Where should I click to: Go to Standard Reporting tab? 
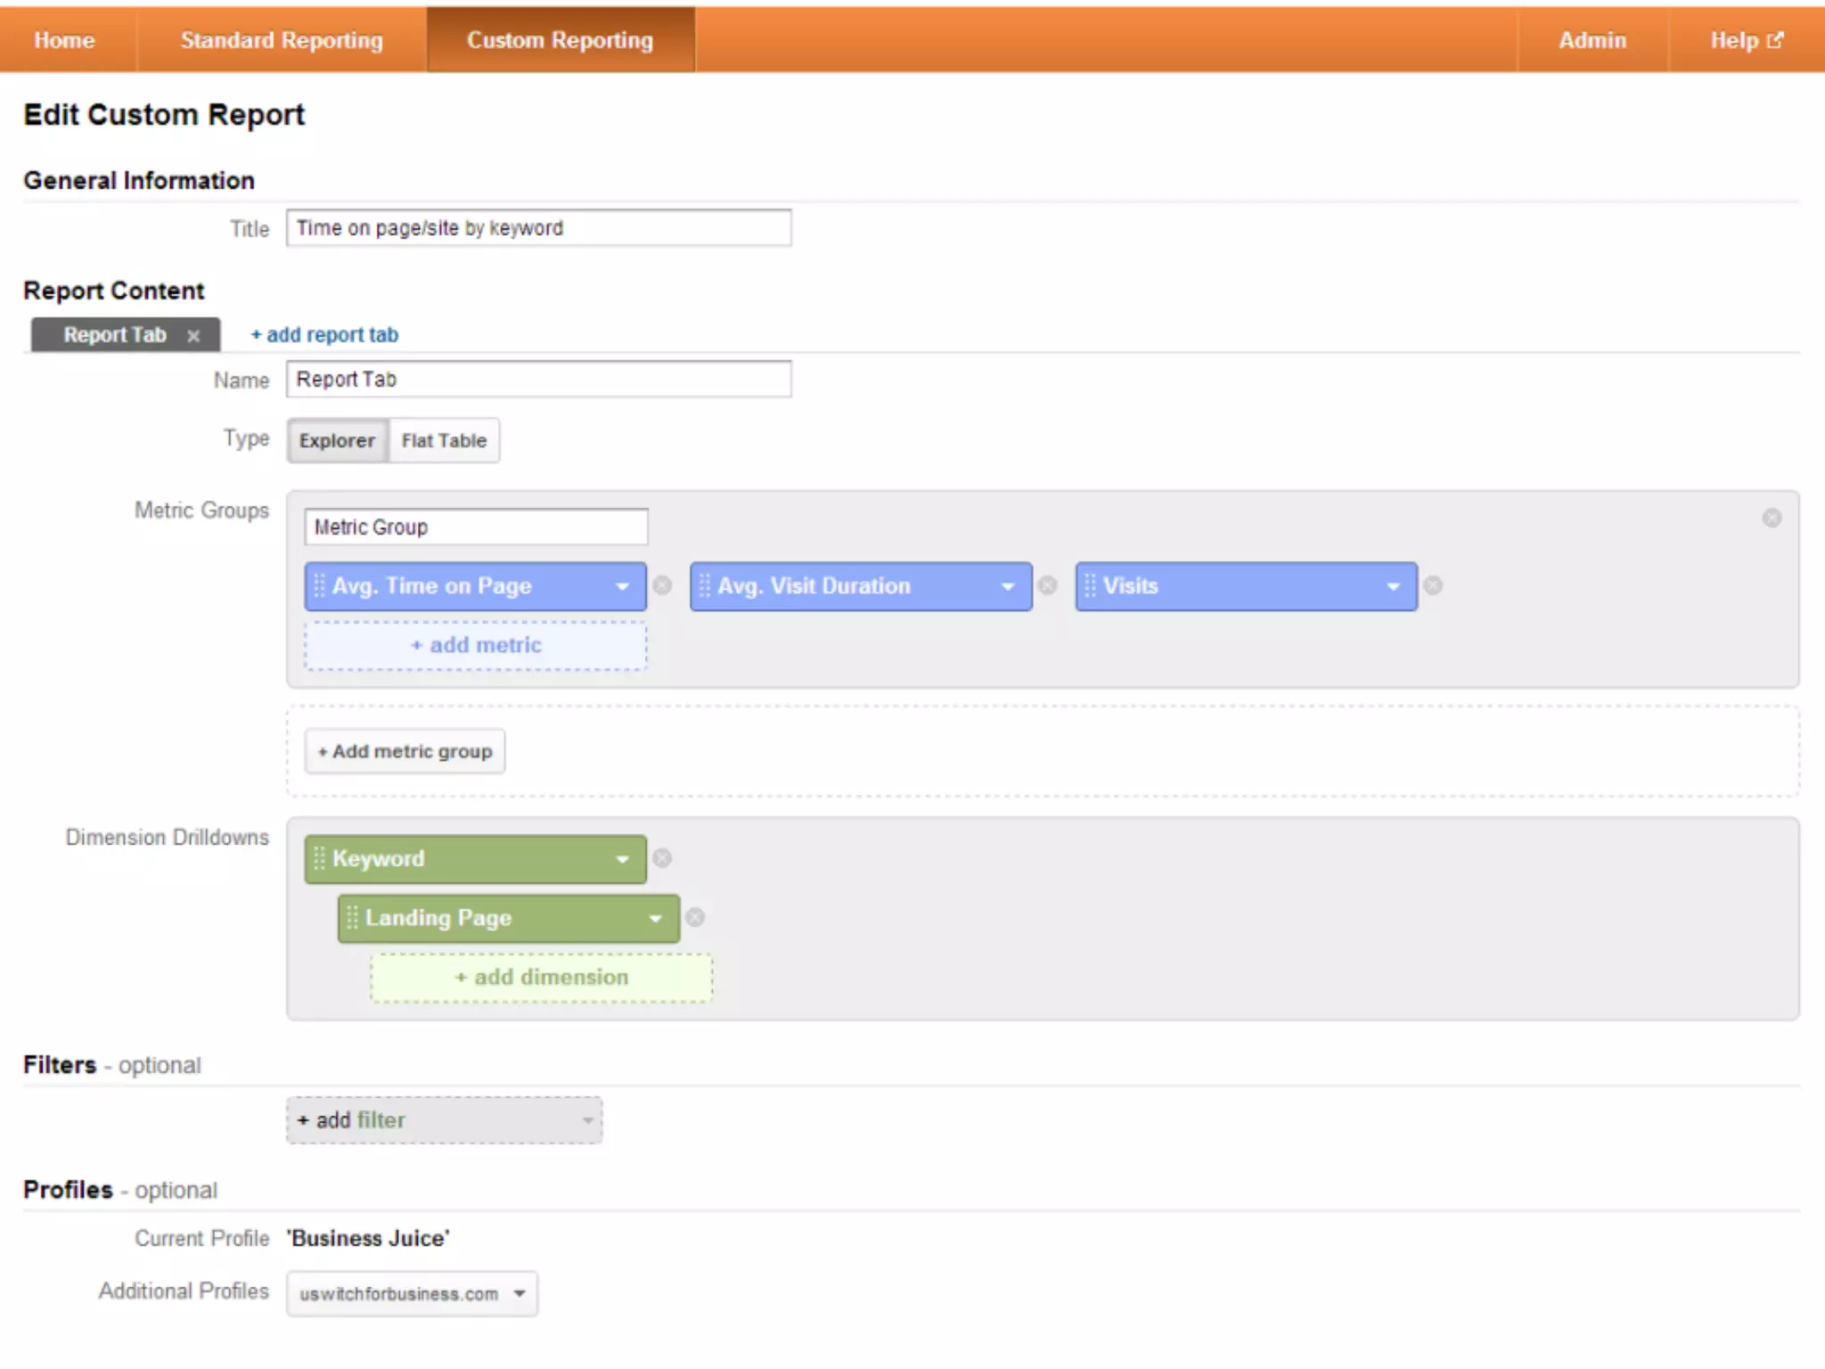(282, 40)
